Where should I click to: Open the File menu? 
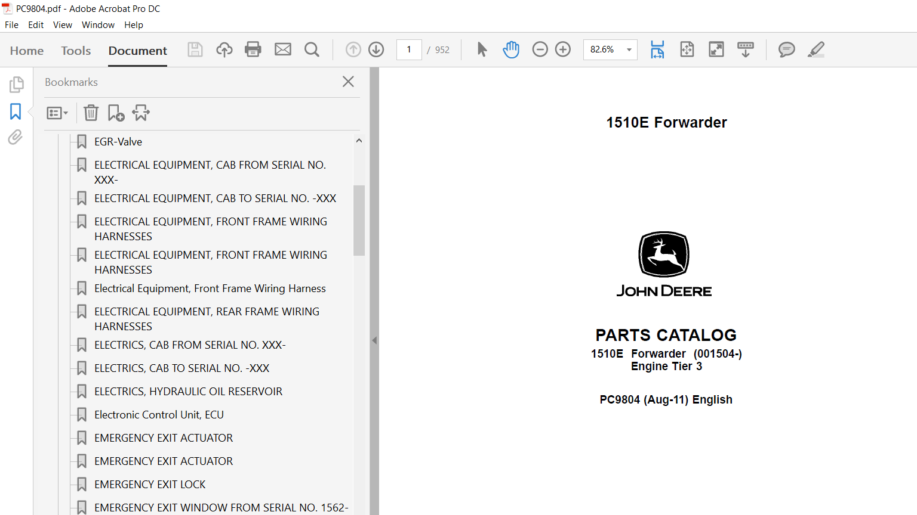tap(11, 25)
